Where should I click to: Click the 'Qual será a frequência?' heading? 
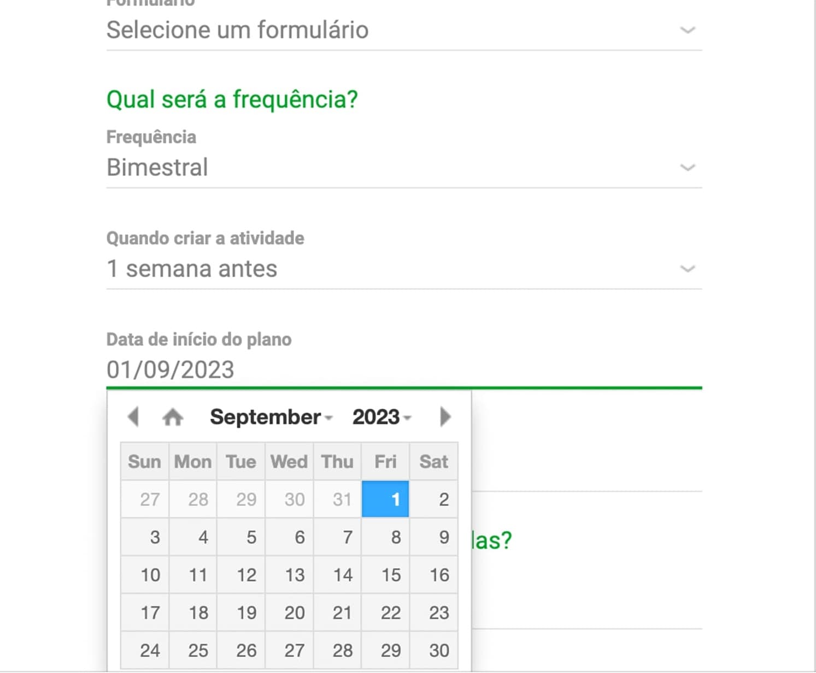point(232,99)
